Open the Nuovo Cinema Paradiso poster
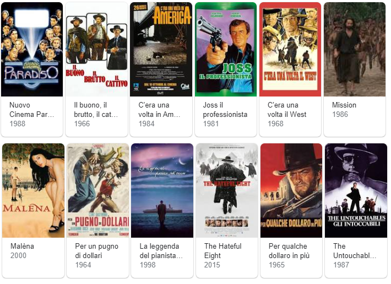The image size is (391, 284). (x=32, y=50)
